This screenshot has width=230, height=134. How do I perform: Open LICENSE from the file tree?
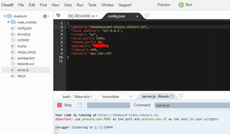click(23, 40)
